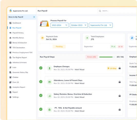Click the lock icon on PT, TDS step
This screenshot has width=137, height=120.
120,109
